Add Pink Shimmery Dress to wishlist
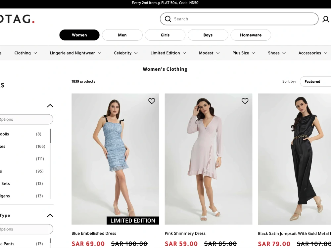This screenshot has height=248, width=331. (x=245, y=101)
